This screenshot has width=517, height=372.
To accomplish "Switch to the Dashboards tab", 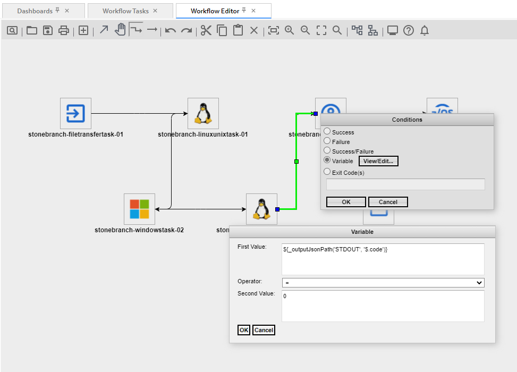I will click(35, 11).
